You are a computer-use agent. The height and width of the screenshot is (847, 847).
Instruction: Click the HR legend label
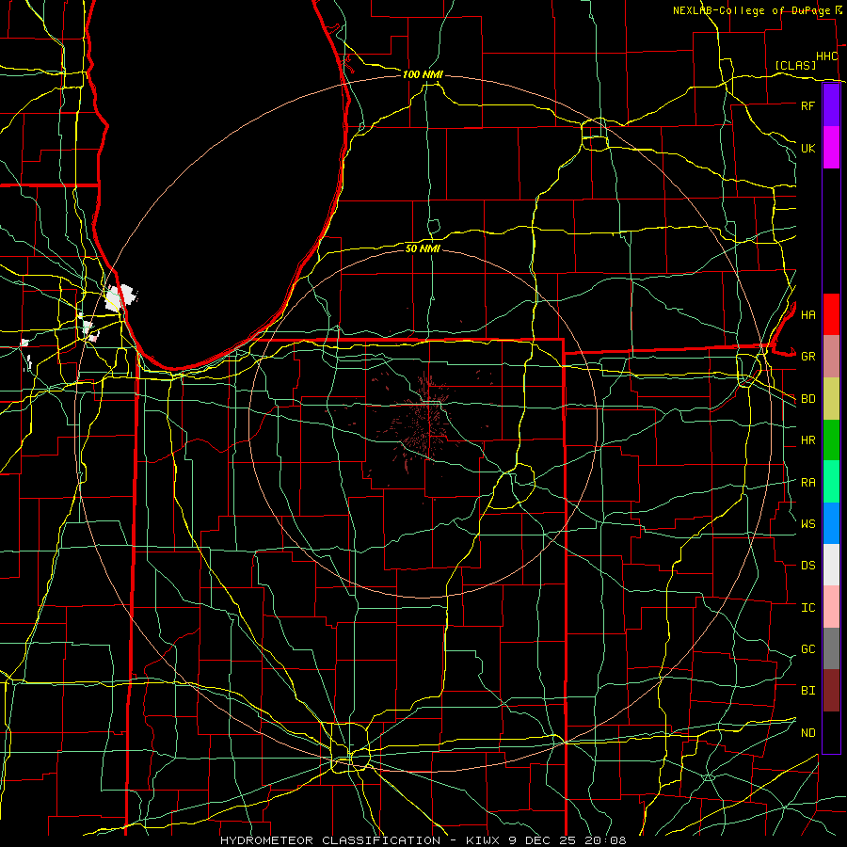[807, 440]
